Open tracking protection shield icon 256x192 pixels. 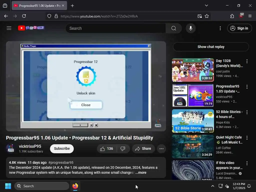tap(49, 16)
